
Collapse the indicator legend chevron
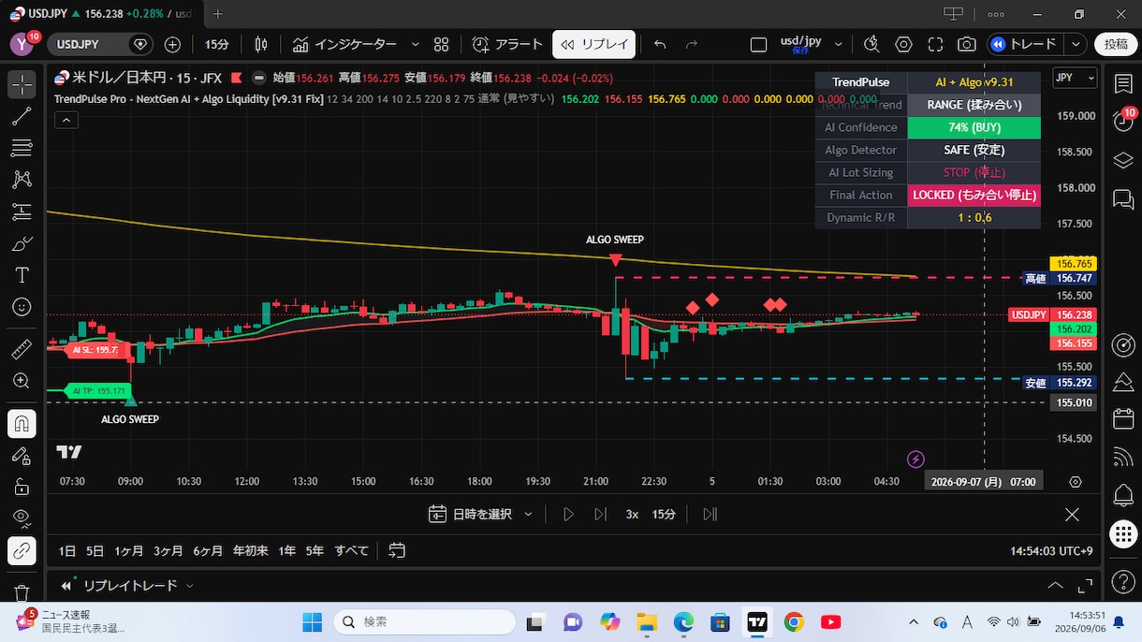(66, 120)
